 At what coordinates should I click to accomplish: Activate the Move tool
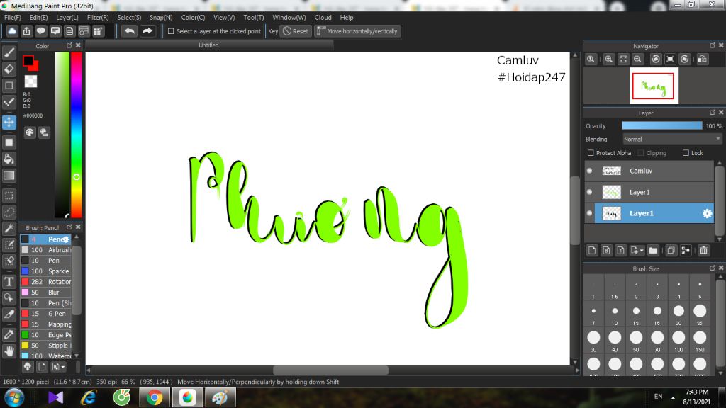click(x=9, y=122)
